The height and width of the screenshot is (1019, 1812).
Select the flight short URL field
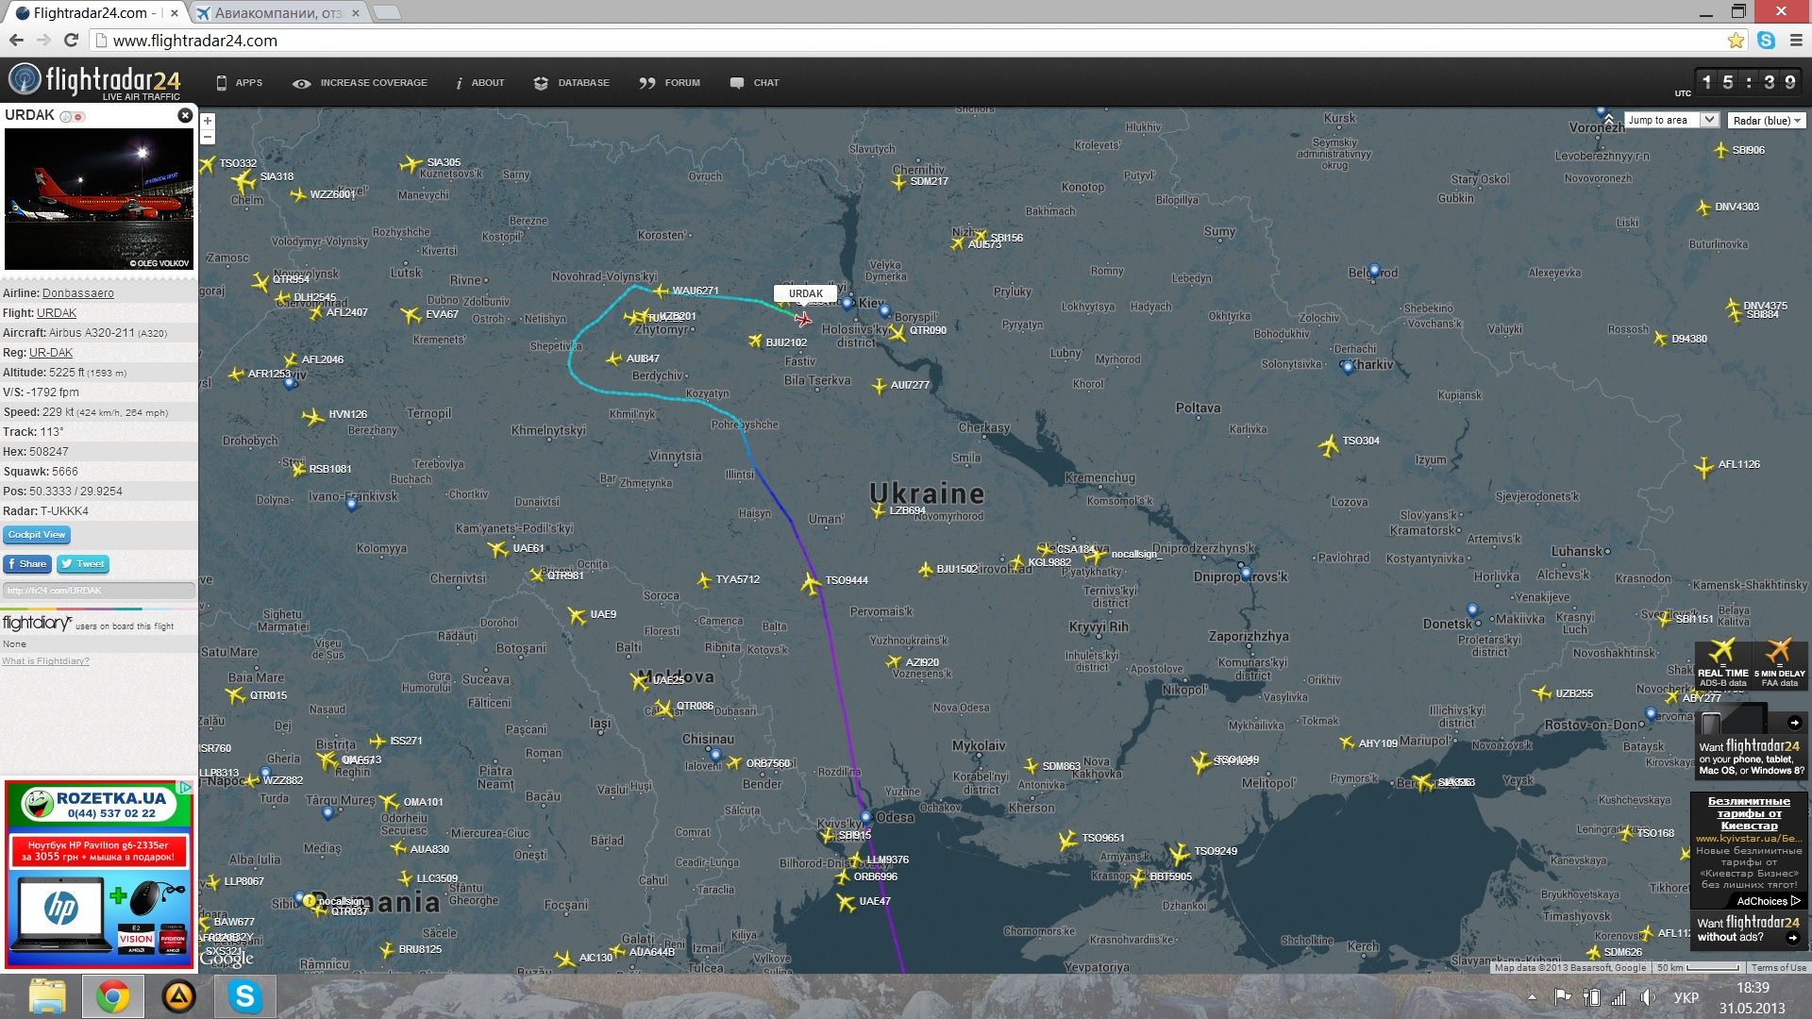click(x=98, y=591)
